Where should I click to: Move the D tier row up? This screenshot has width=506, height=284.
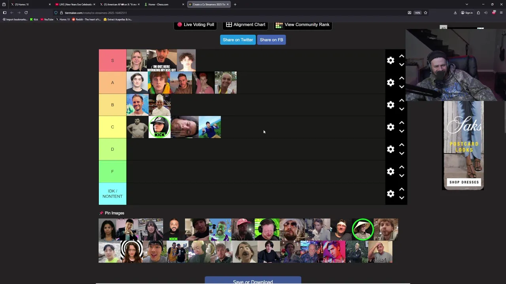[402, 145]
